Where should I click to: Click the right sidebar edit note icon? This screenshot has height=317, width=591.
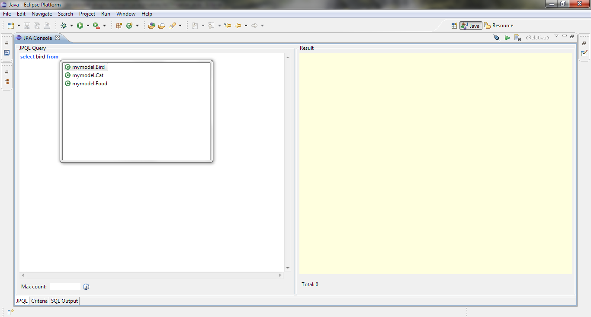(x=584, y=53)
